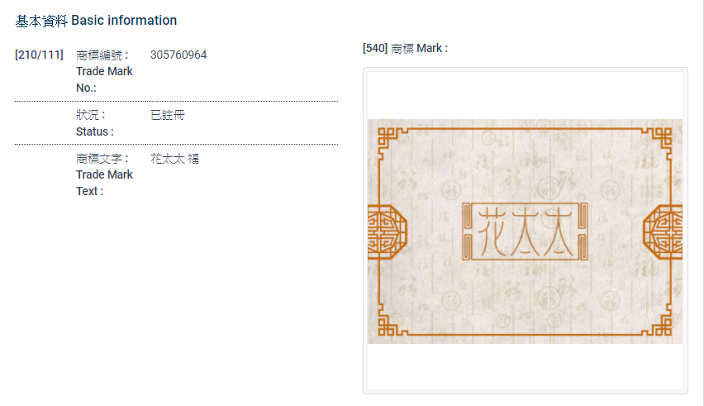Image resolution: width=704 pixels, height=406 pixels.
Task: Click the English 'Status :' label
Action: click(95, 131)
